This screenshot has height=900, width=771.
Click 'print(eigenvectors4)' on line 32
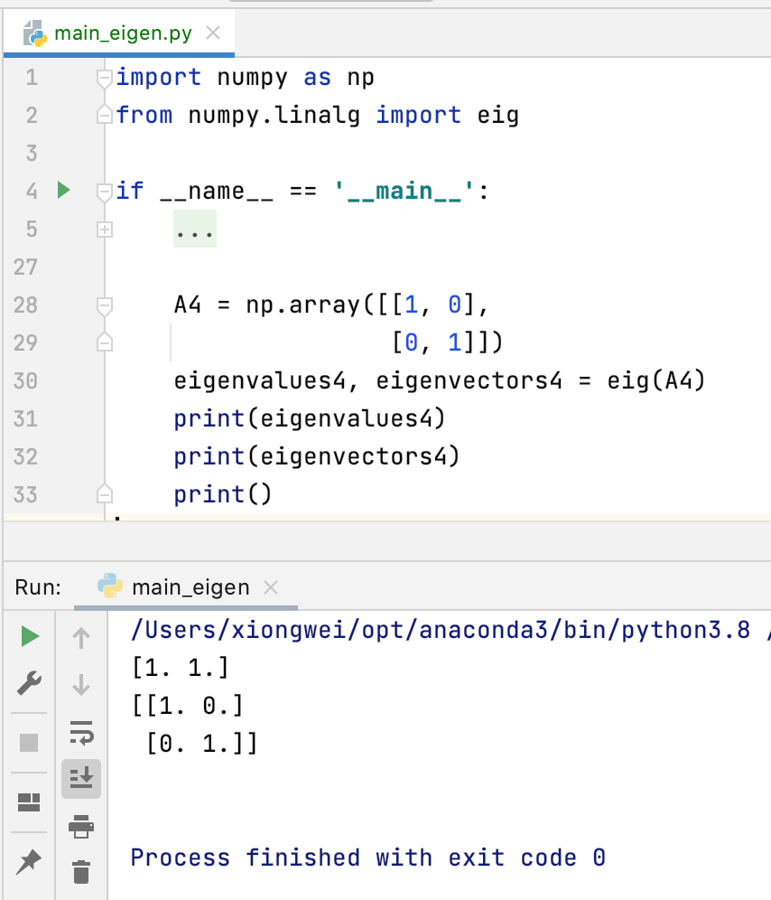pyautogui.click(x=317, y=456)
